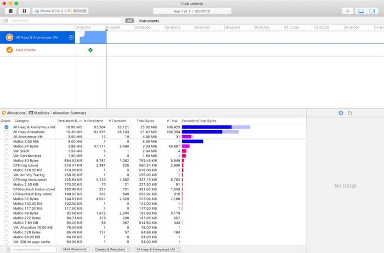The height and width of the screenshot is (253, 384).
Task: Check graph box for Malloc 64 Bytes
Action: 7,146
